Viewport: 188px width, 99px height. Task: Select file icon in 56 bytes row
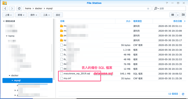62,45
